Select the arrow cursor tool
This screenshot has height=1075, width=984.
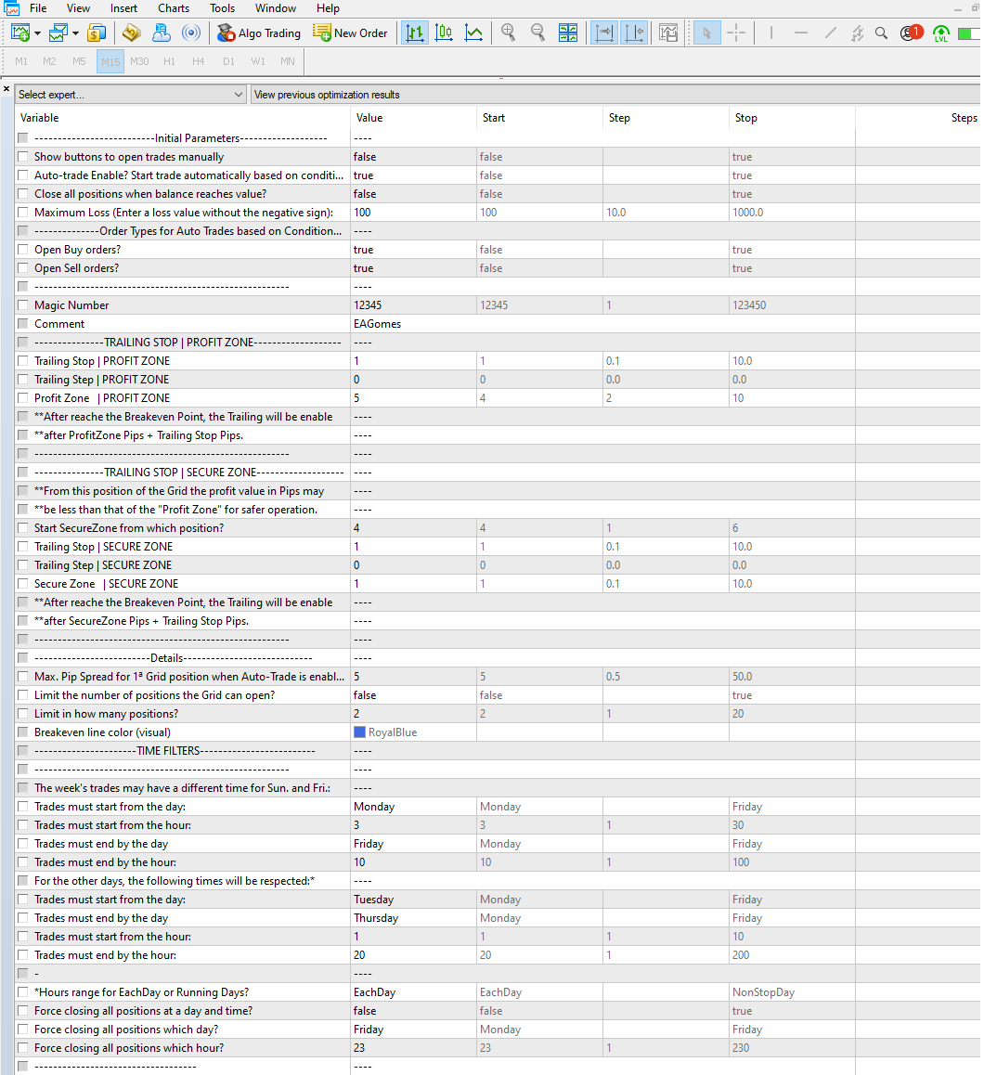tap(707, 32)
